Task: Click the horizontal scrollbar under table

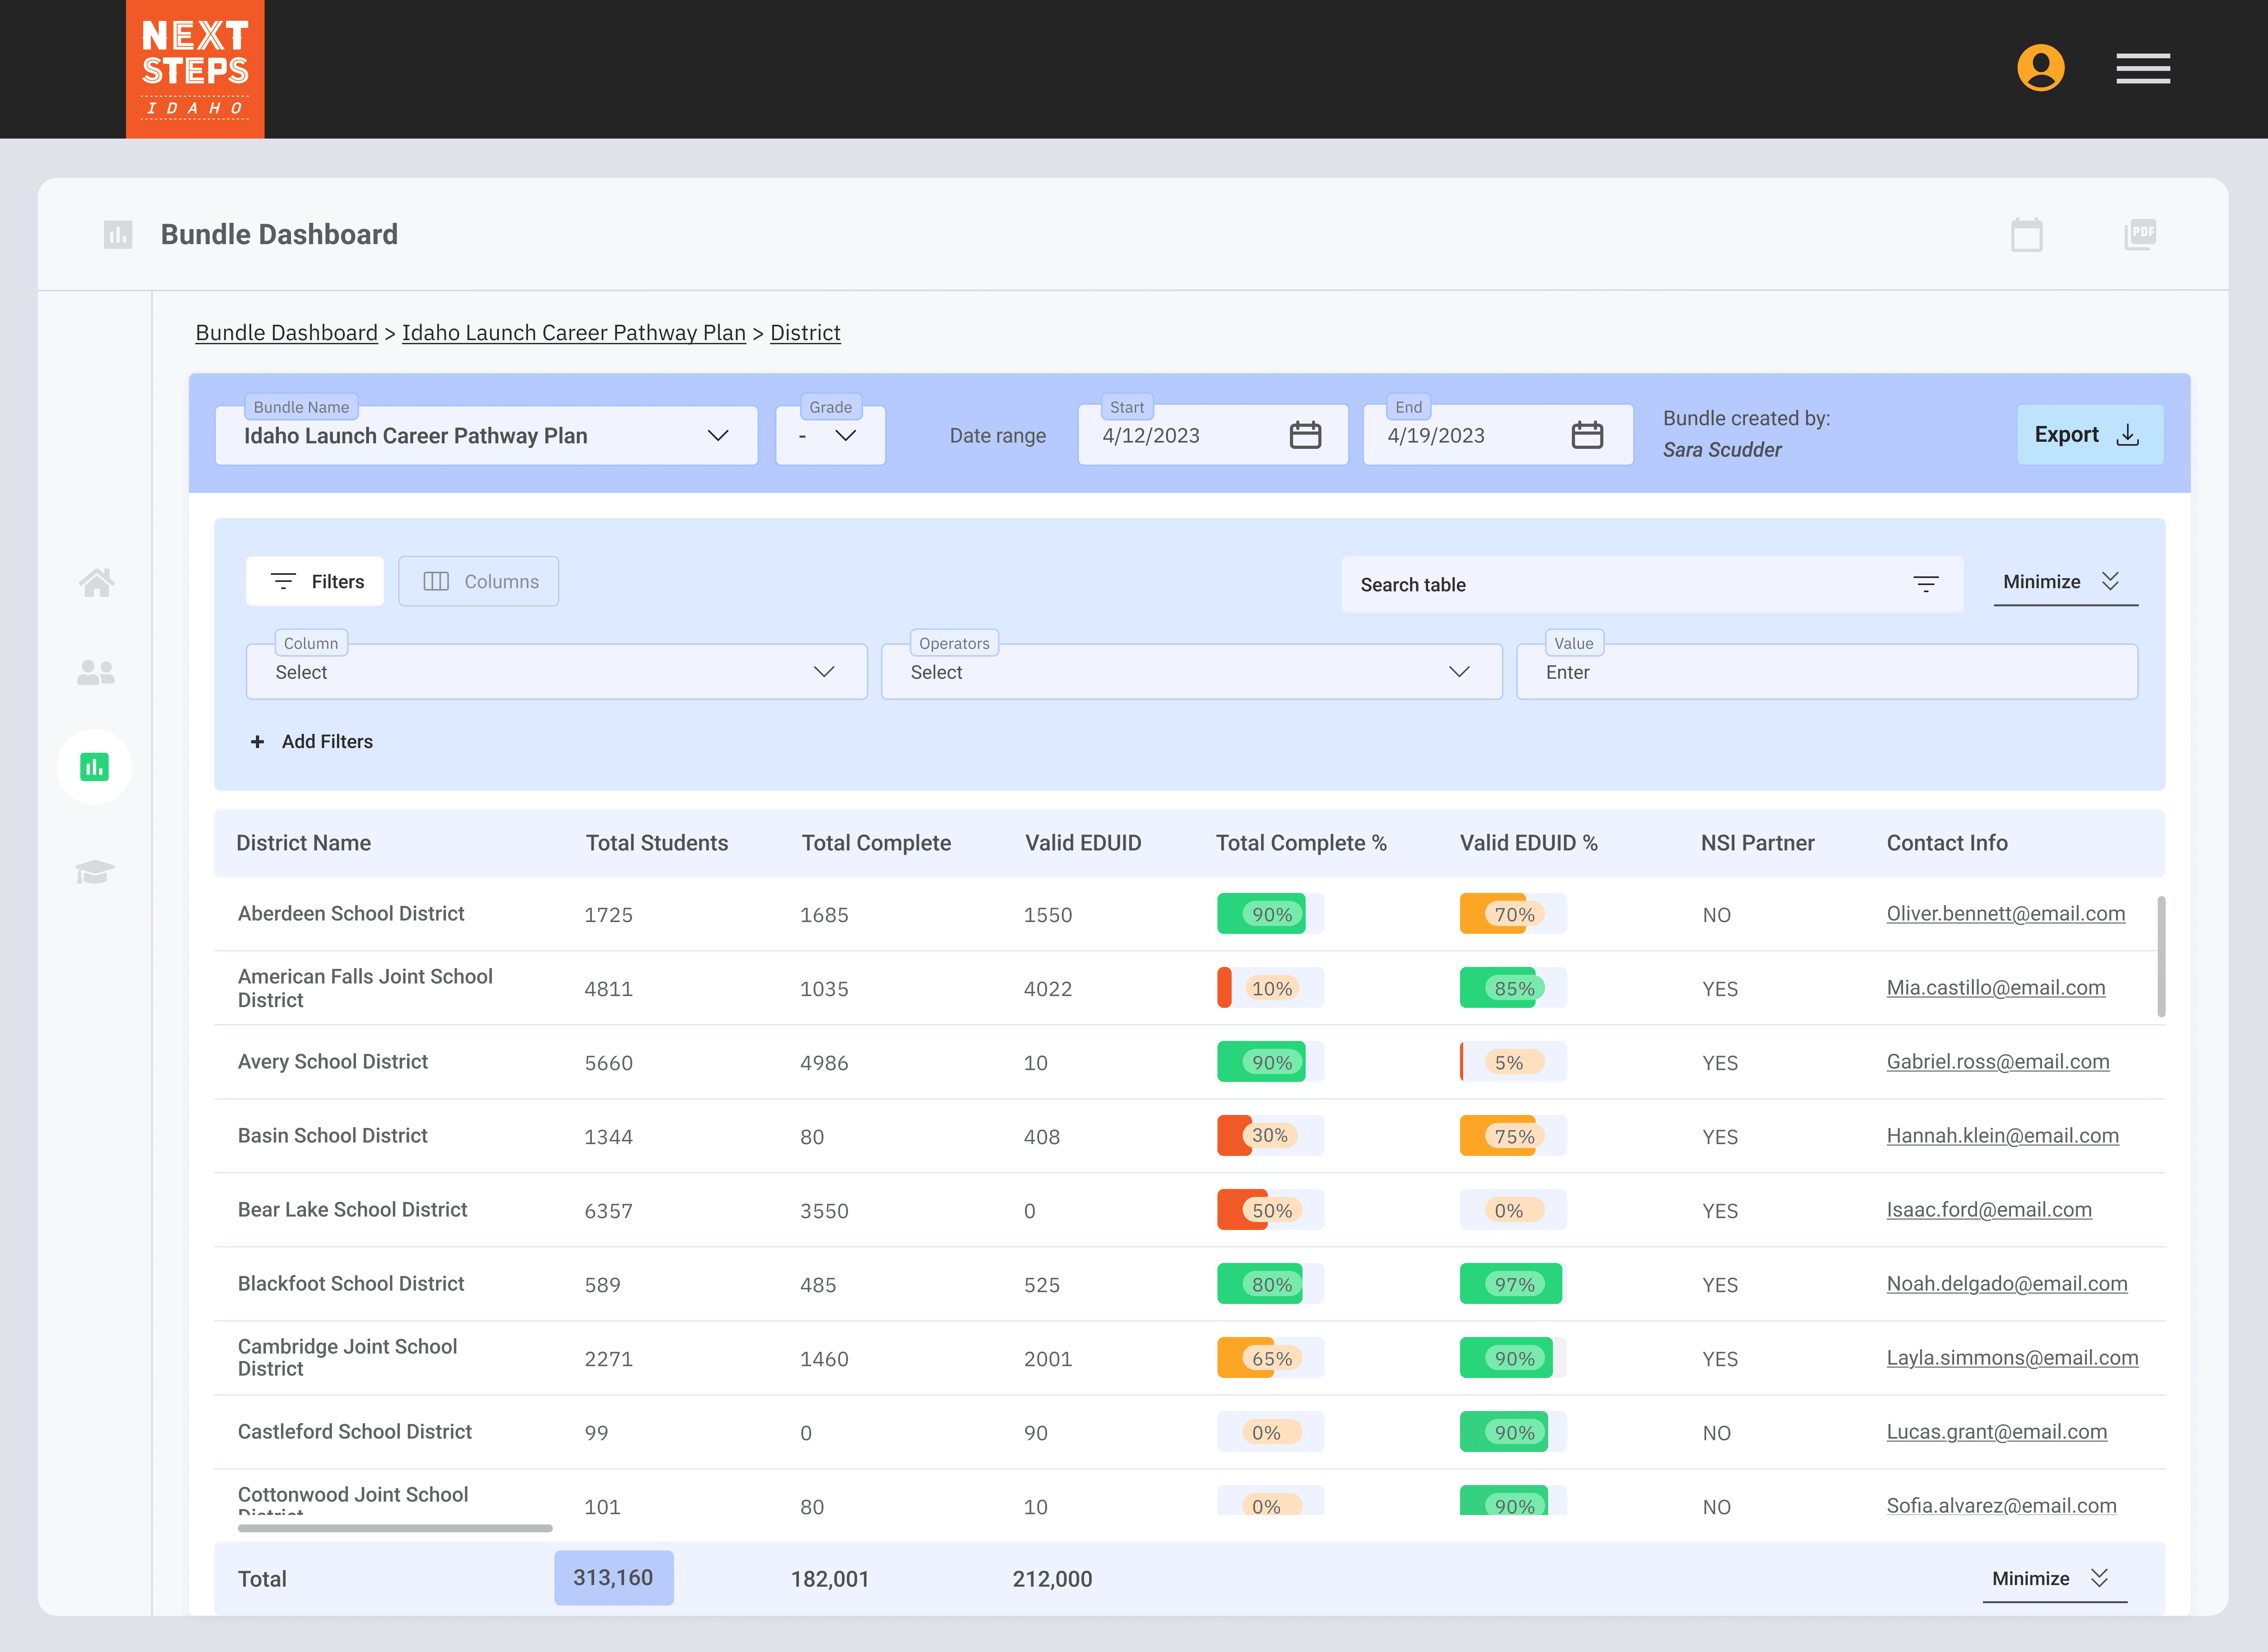Action: (395, 1528)
